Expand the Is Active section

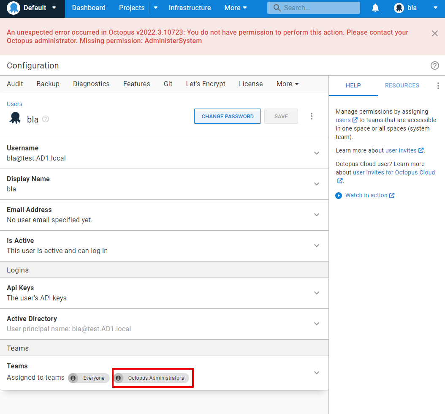(x=317, y=245)
